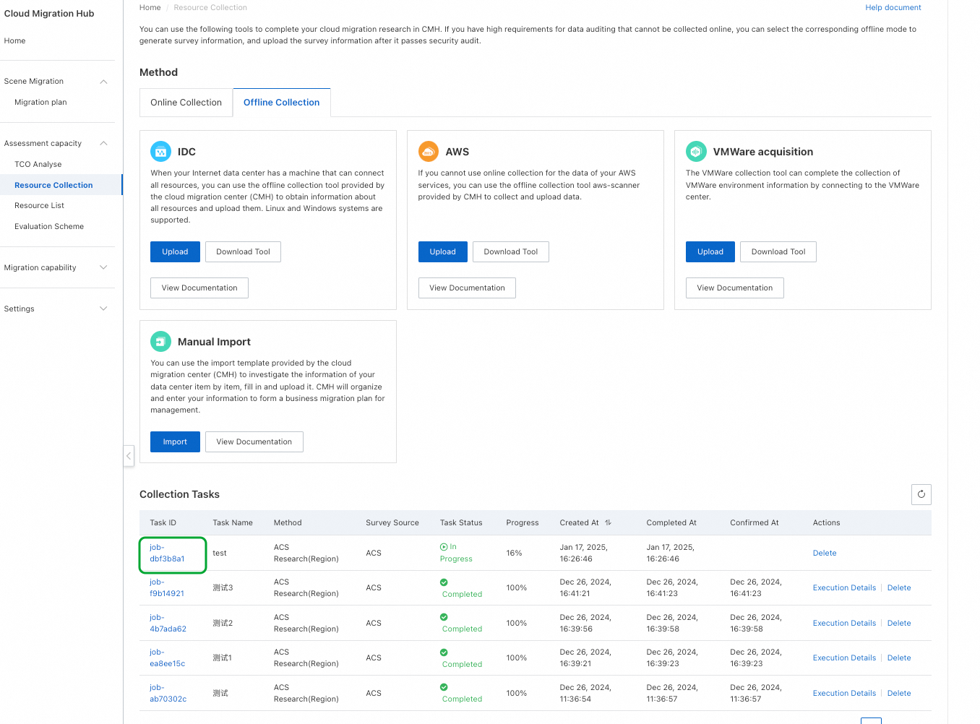
Task: Delete task job-4b7ada62
Action: click(x=899, y=624)
